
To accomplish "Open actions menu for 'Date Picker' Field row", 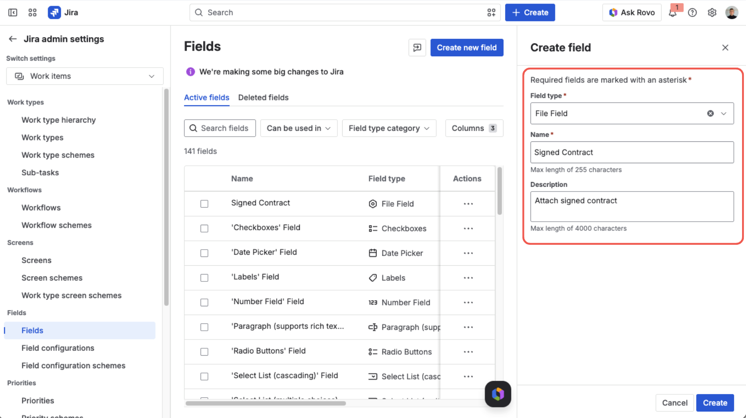I will 468,253.
